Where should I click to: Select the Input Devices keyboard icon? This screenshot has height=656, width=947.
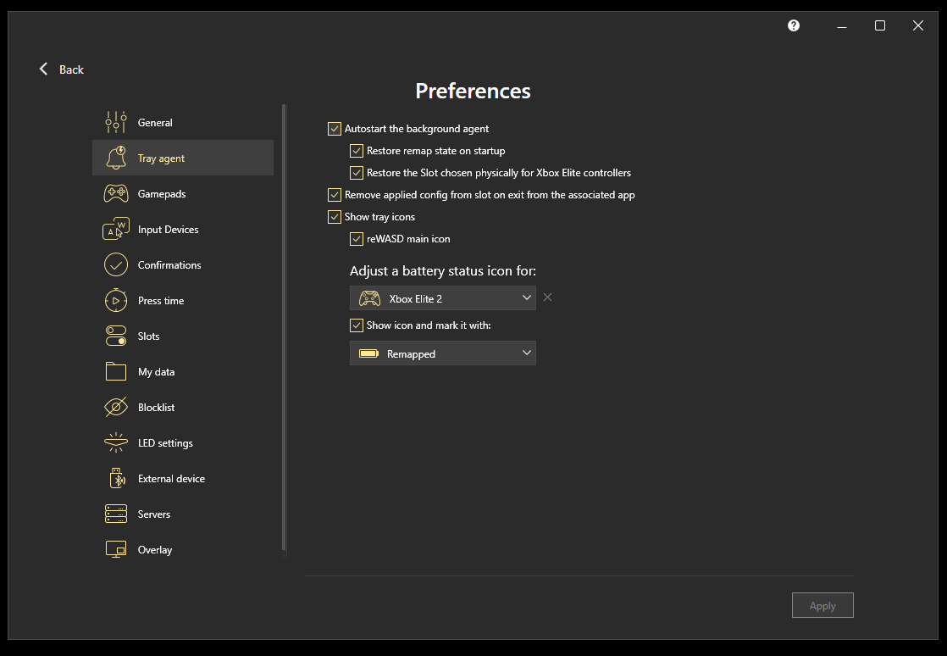click(x=116, y=230)
